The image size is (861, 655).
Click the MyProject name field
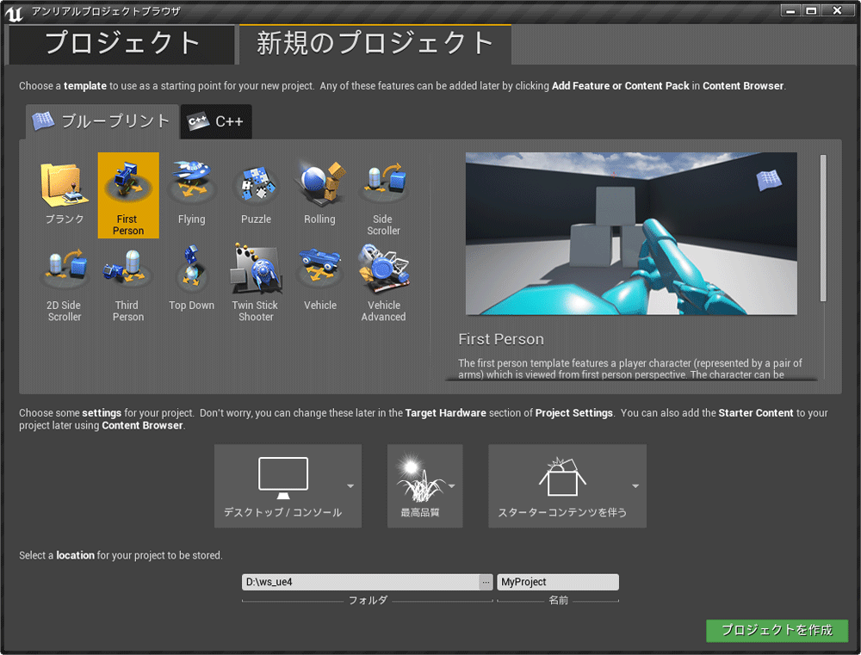coord(558,582)
